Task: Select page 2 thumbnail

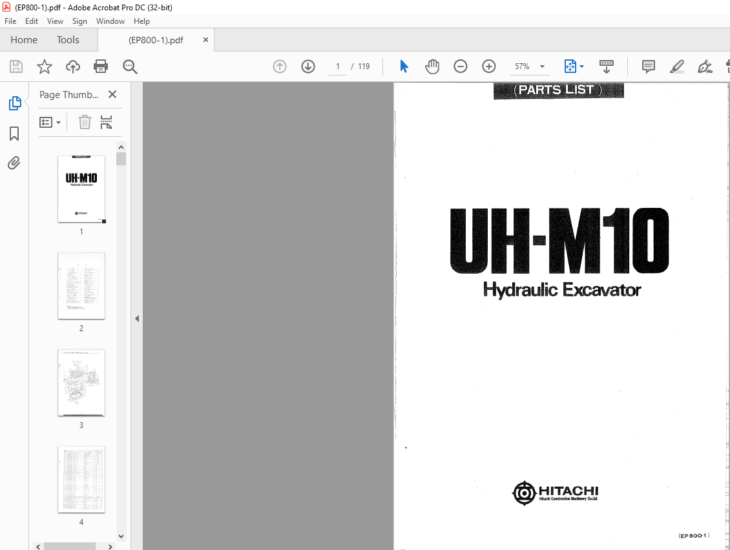Action: (x=81, y=286)
